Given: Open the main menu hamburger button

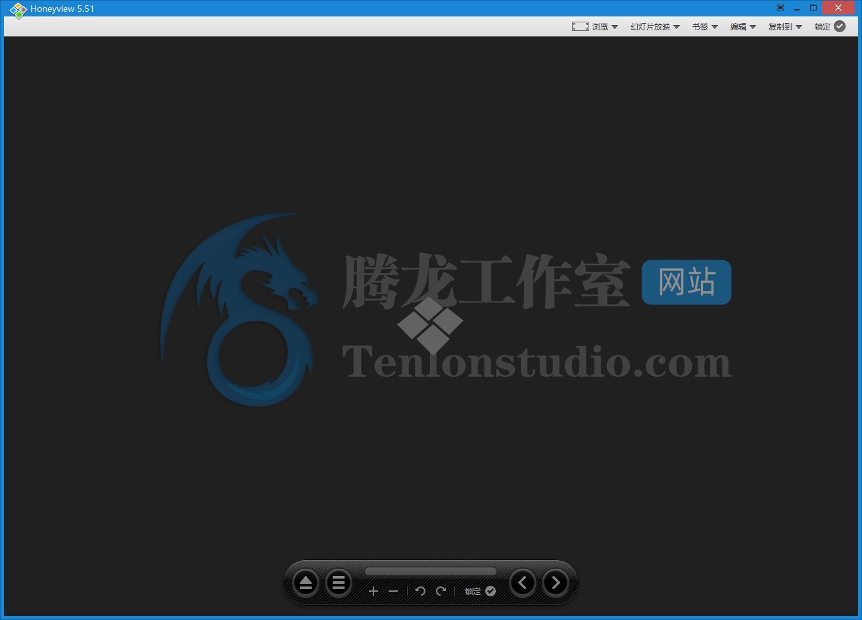Looking at the screenshot, I should click(x=339, y=583).
